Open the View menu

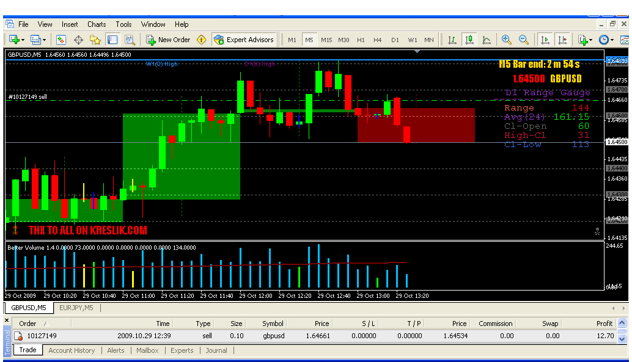click(x=45, y=24)
